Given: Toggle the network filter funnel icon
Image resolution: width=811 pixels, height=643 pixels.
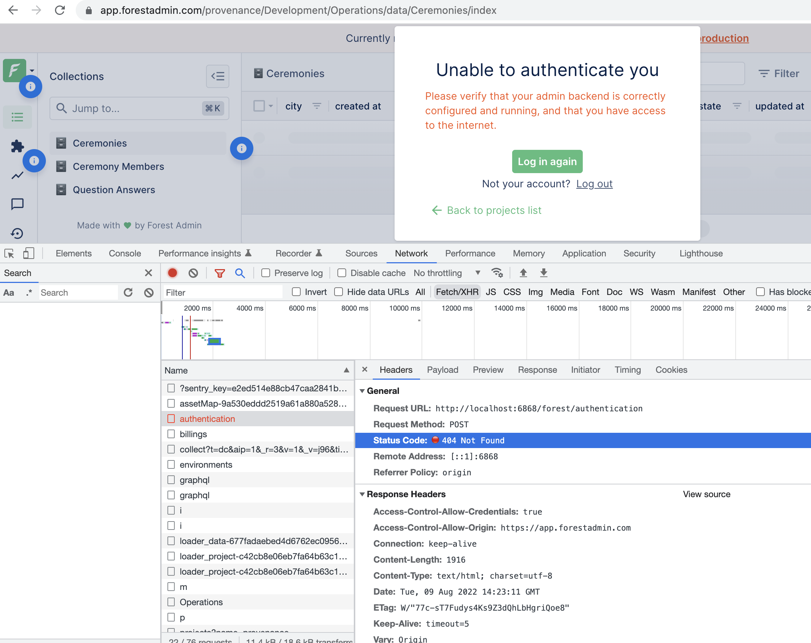Looking at the screenshot, I should pos(220,273).
